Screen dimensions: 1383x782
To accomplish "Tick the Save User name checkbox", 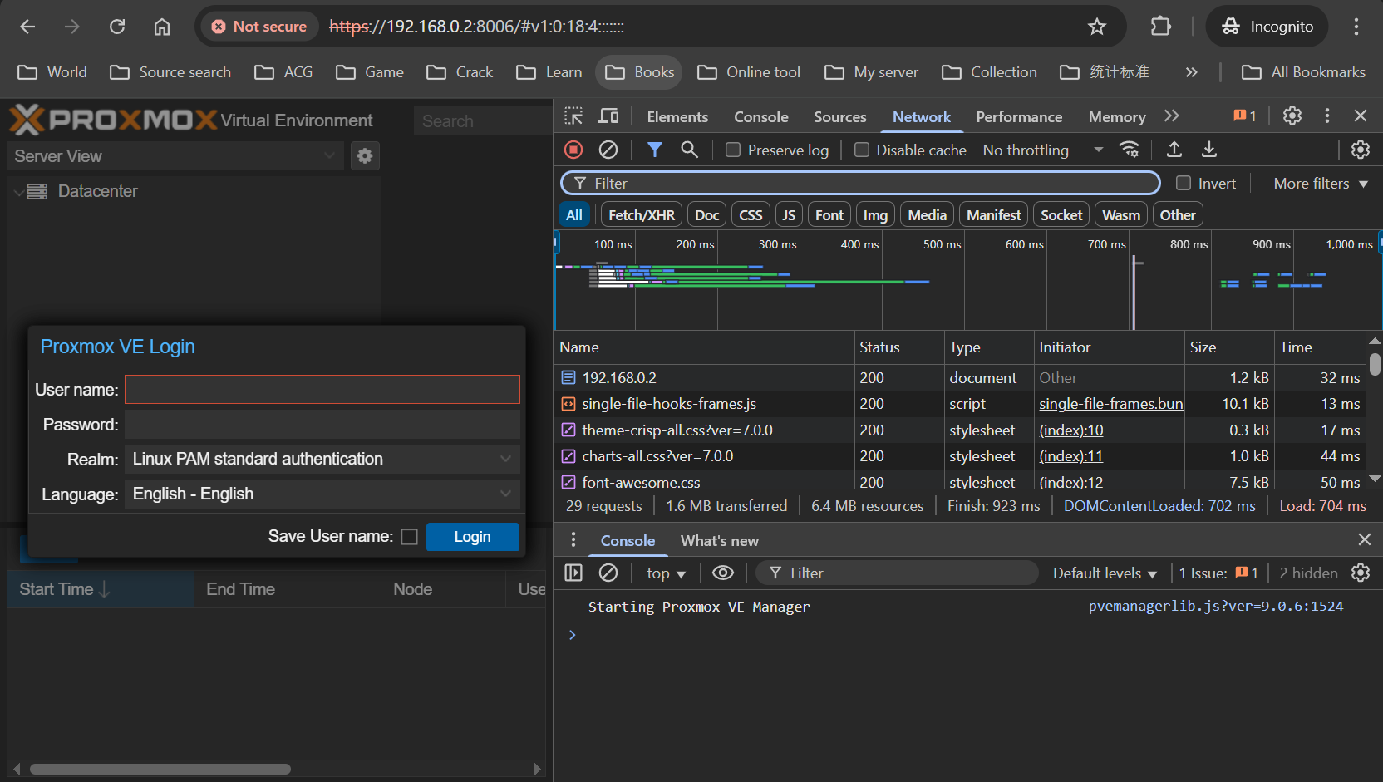I will click(x=409, y=537).
